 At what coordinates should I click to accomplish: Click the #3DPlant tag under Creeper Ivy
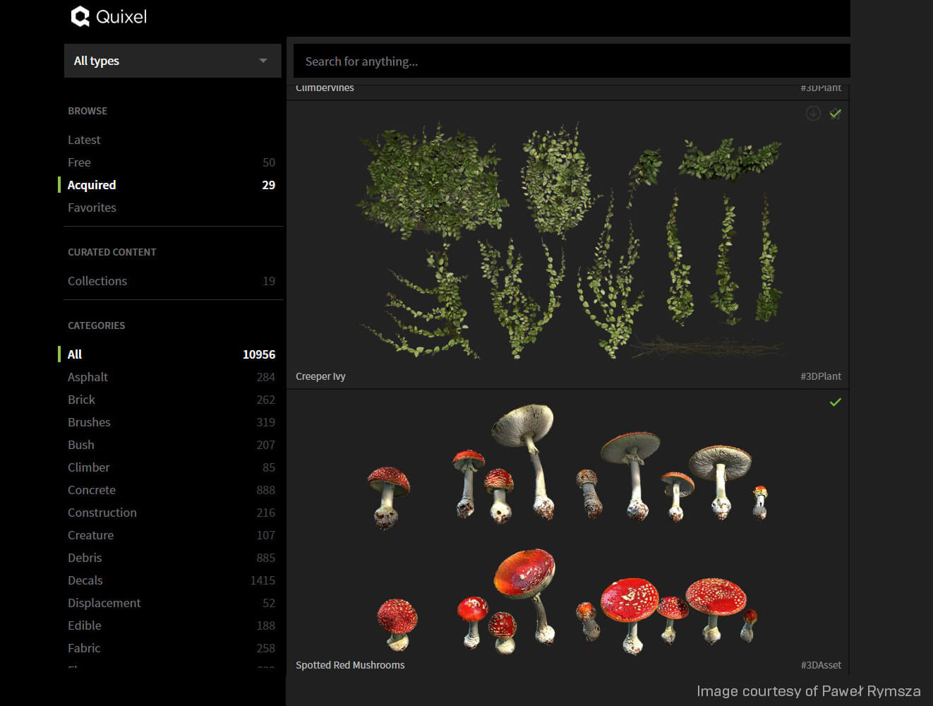point(820,376)
